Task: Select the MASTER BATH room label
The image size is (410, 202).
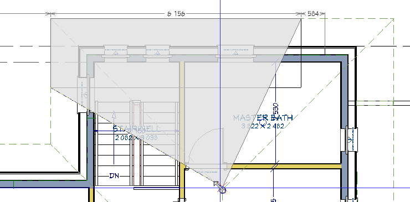Action: (x=263, y=118)
